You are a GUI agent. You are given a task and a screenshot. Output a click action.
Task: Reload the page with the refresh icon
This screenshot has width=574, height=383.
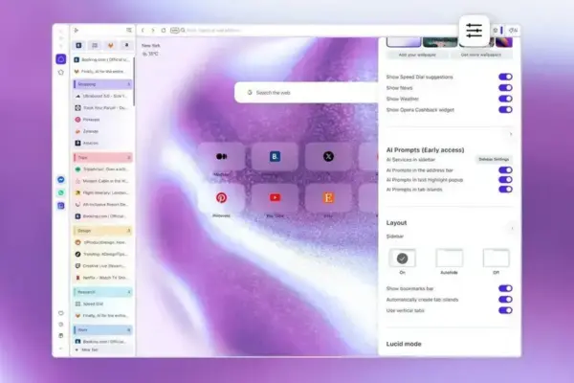[x=164, y=31]
